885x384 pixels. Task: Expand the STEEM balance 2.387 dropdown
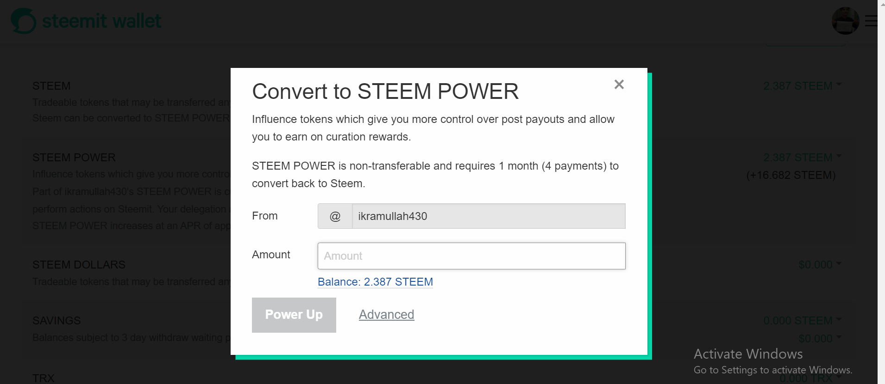pos(802,86)
